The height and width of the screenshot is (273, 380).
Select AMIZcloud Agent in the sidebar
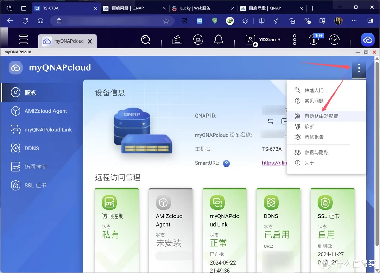coord(45,111)
